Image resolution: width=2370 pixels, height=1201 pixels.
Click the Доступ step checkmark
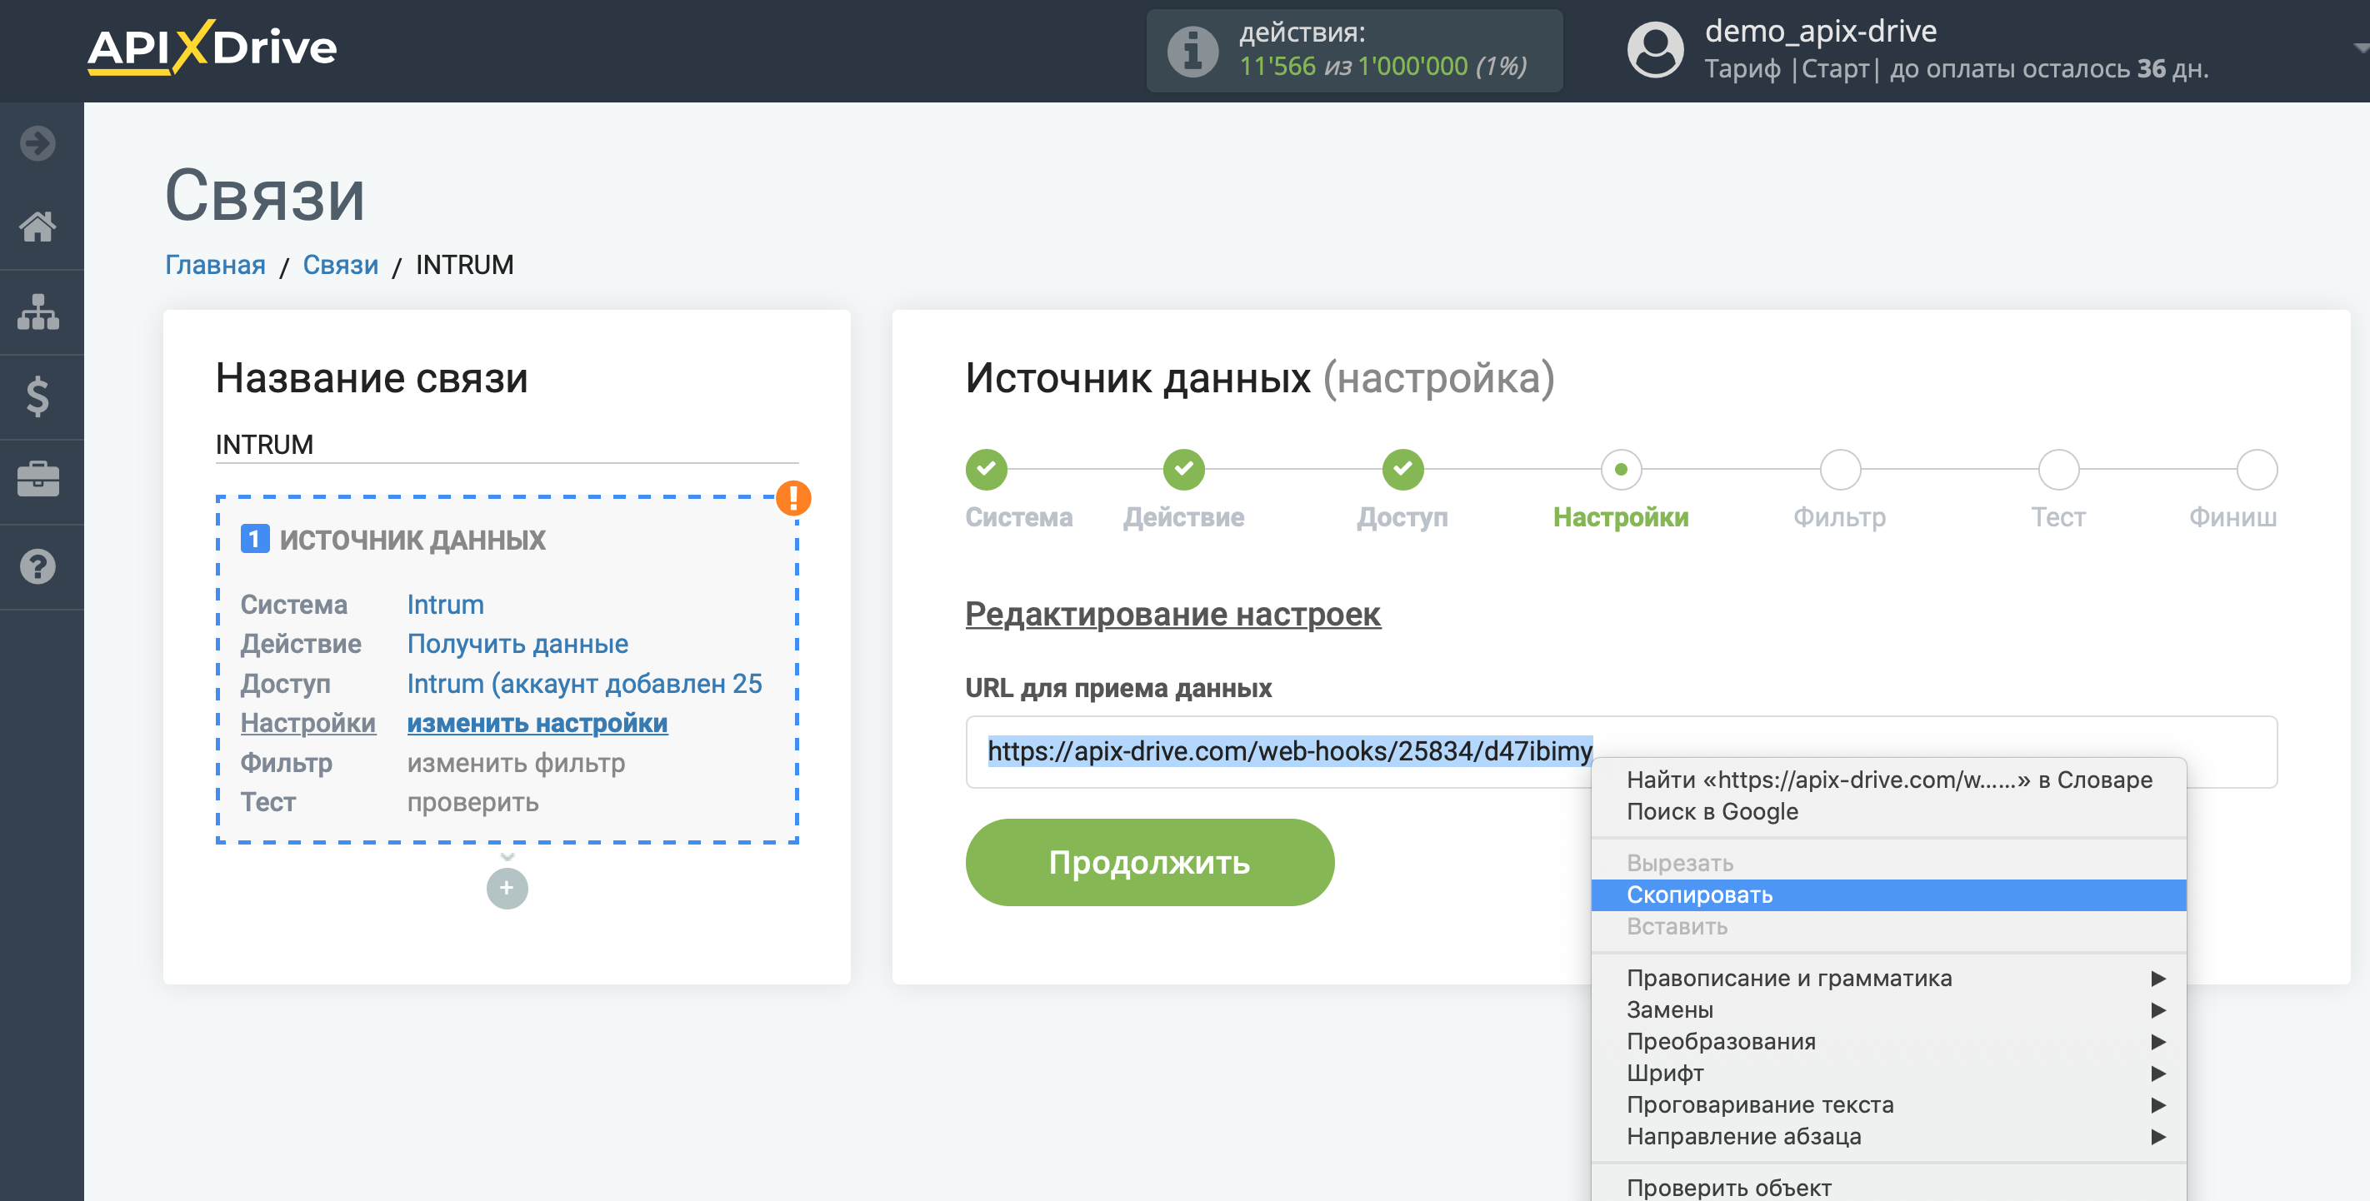tap(1402, 469)
